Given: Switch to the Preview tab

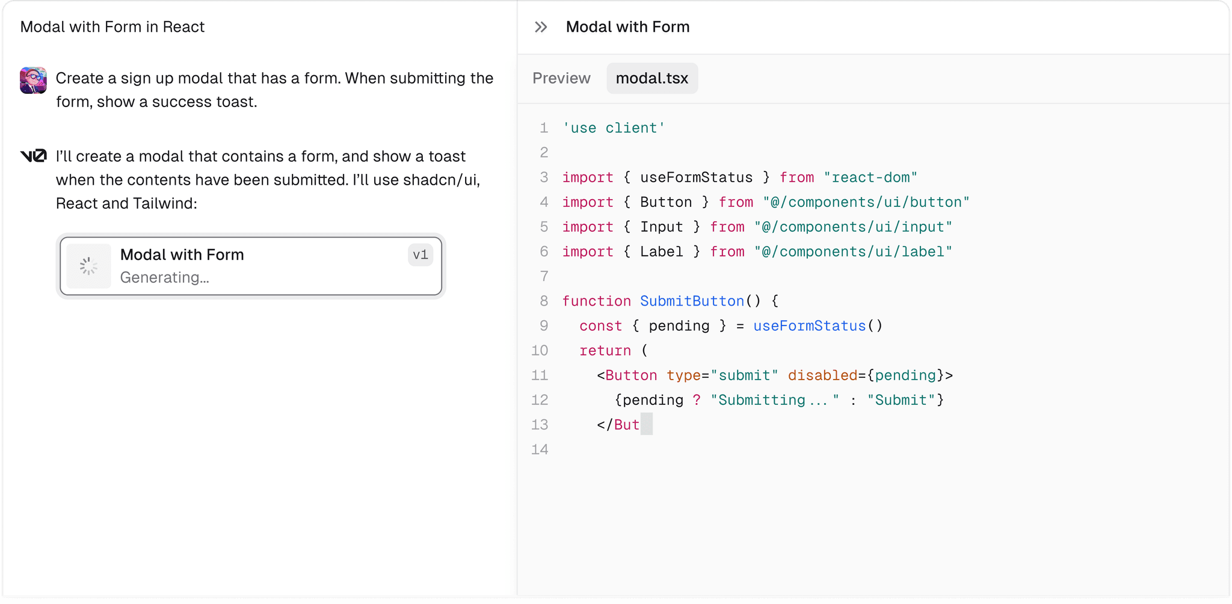Looking at the screenshot, I should pyautogui.click(x=561, y=78).
